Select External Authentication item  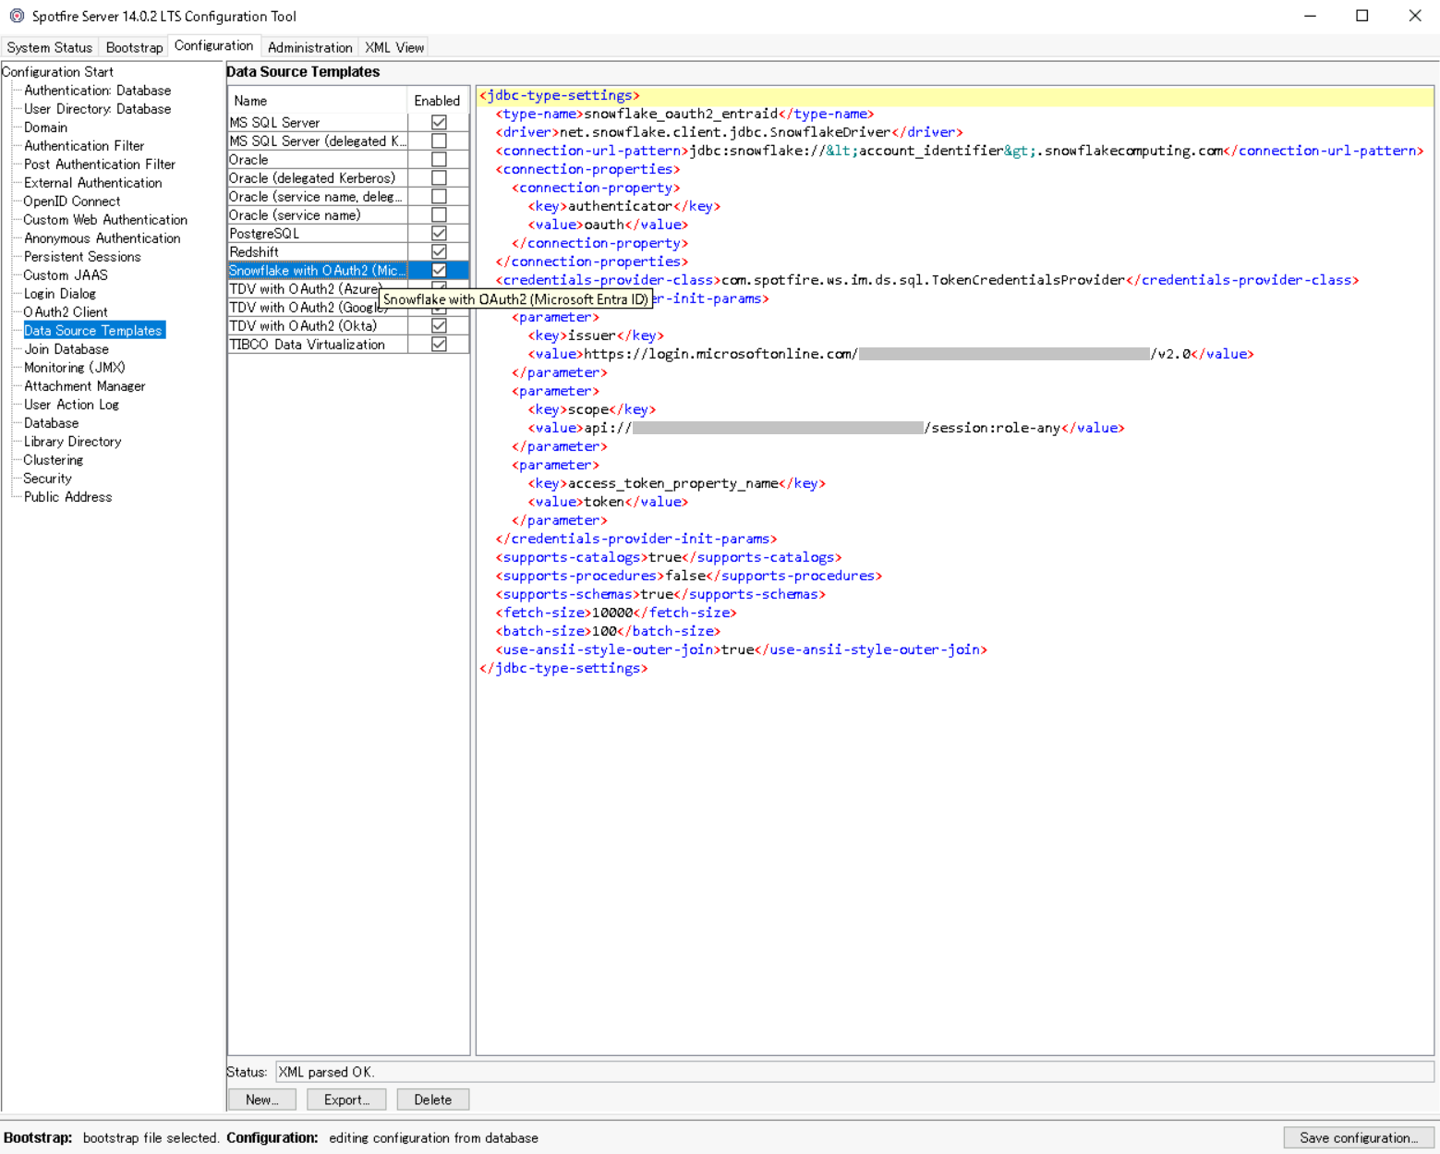pyautogui.click(x=92, y=183)
